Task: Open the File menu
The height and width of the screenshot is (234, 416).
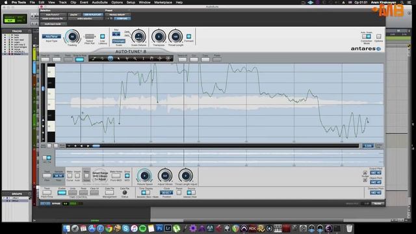Action: point(32,3)
